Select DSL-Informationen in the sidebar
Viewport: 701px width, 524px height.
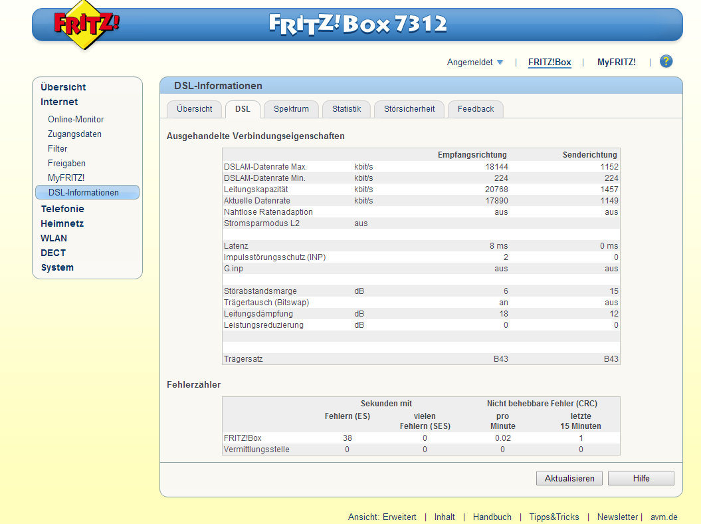[x=87, y=192]
